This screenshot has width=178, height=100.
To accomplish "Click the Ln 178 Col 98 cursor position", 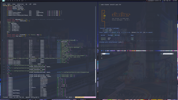I will [19, 97].
